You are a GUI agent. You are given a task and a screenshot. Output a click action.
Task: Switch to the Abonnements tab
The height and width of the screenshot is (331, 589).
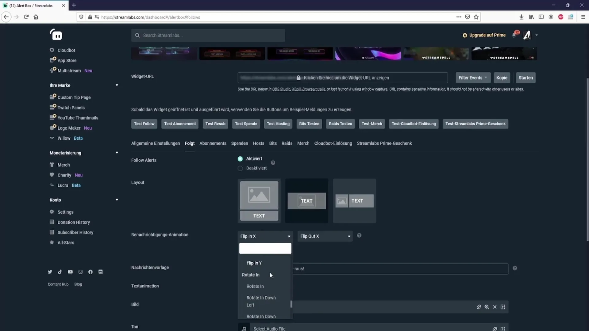[x=213, y=143]
